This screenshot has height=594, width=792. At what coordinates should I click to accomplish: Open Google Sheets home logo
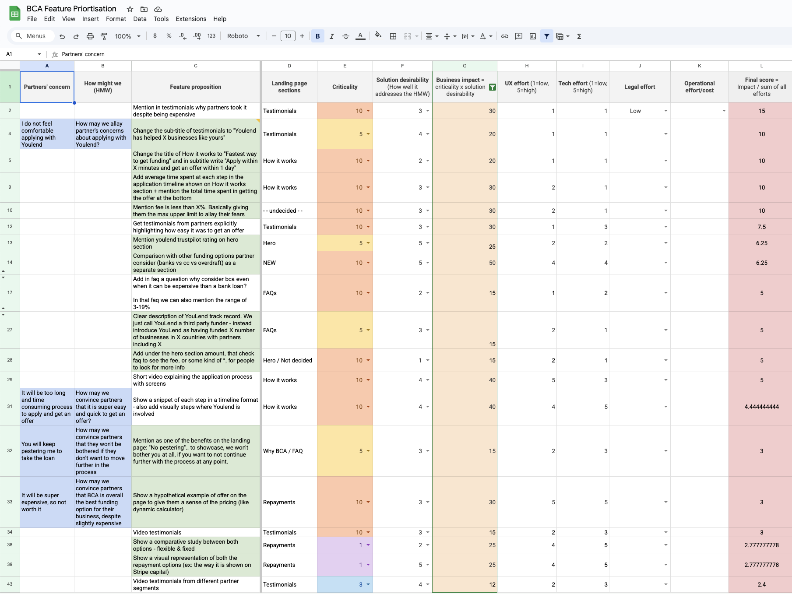(14, 14)
